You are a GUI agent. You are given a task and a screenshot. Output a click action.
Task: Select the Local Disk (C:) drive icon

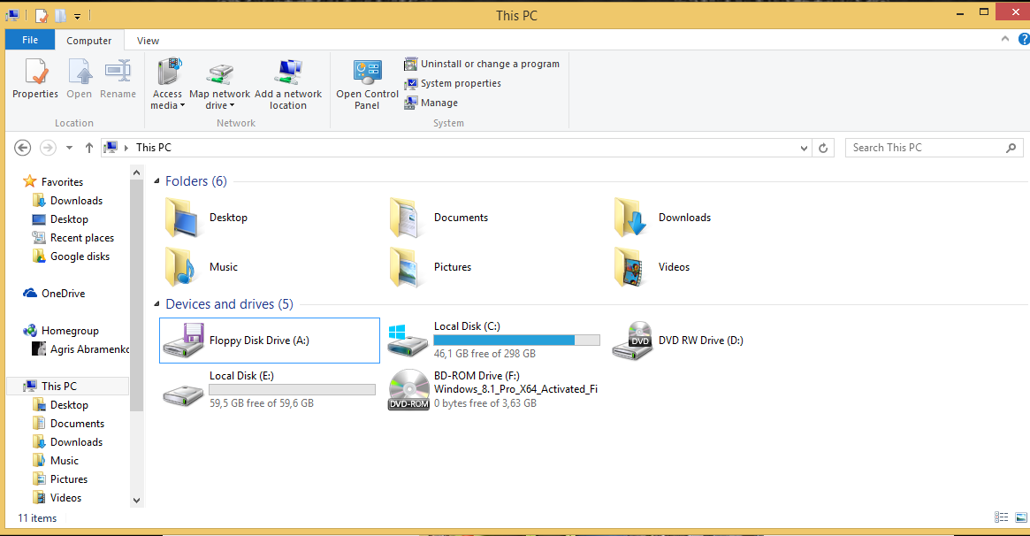point(408,341)
